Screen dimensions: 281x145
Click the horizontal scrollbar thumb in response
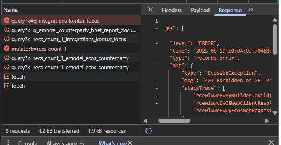pos(174,121)
